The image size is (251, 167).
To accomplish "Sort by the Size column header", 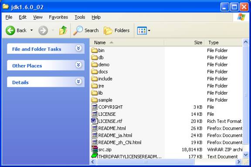I will pyautogui.click(x=184, y=43).
